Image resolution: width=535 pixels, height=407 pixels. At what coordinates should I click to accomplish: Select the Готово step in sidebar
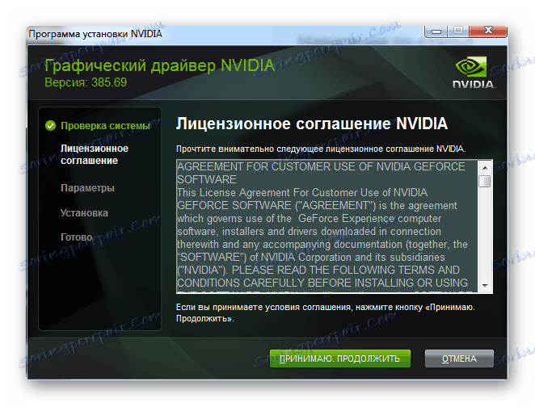77,237
